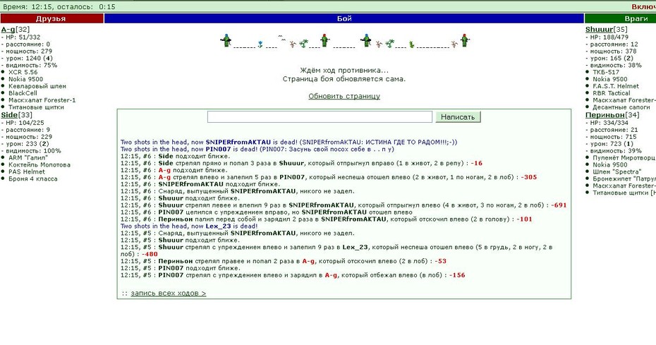The image size is (656, 345).
Task: Click BlackCell item under A-g
Action: (x=23, y=93)
